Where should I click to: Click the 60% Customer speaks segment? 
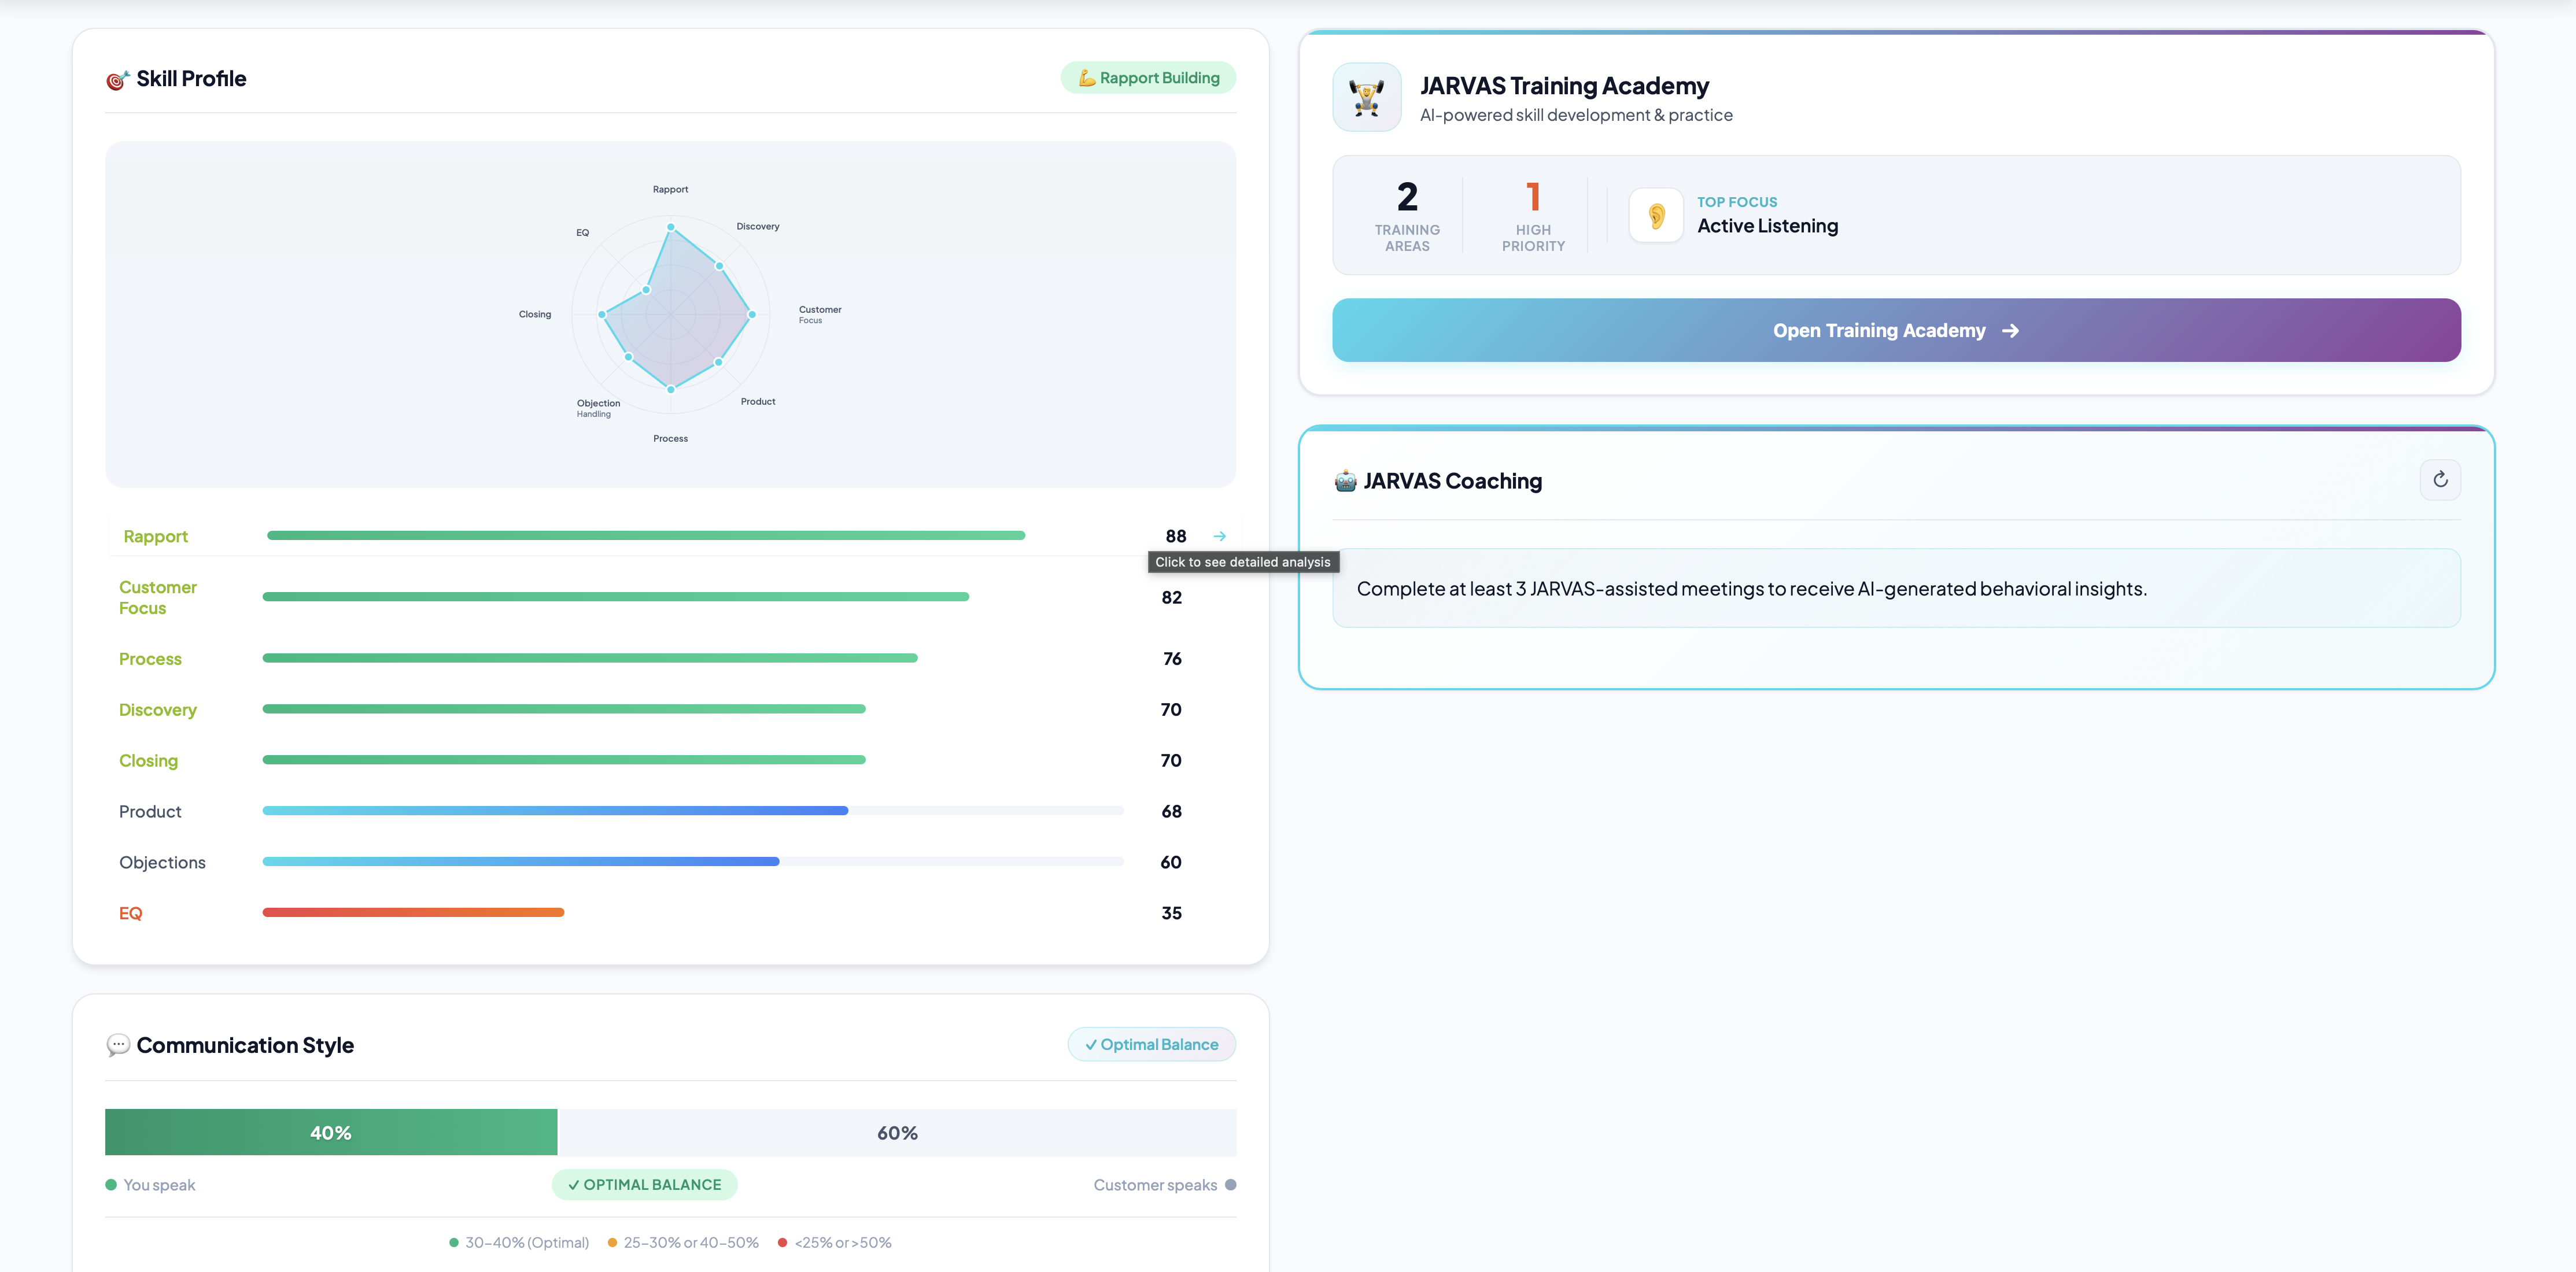(x=896, y=1132)
